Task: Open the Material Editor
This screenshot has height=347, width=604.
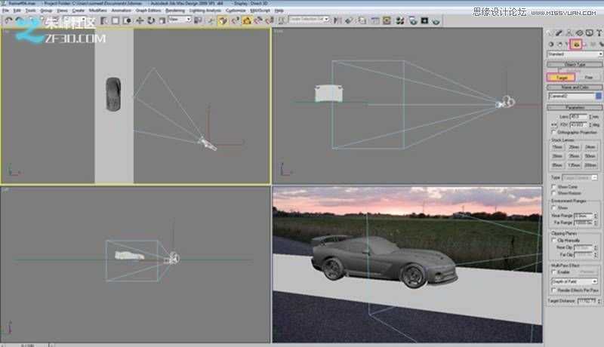Action: [400, 20]
